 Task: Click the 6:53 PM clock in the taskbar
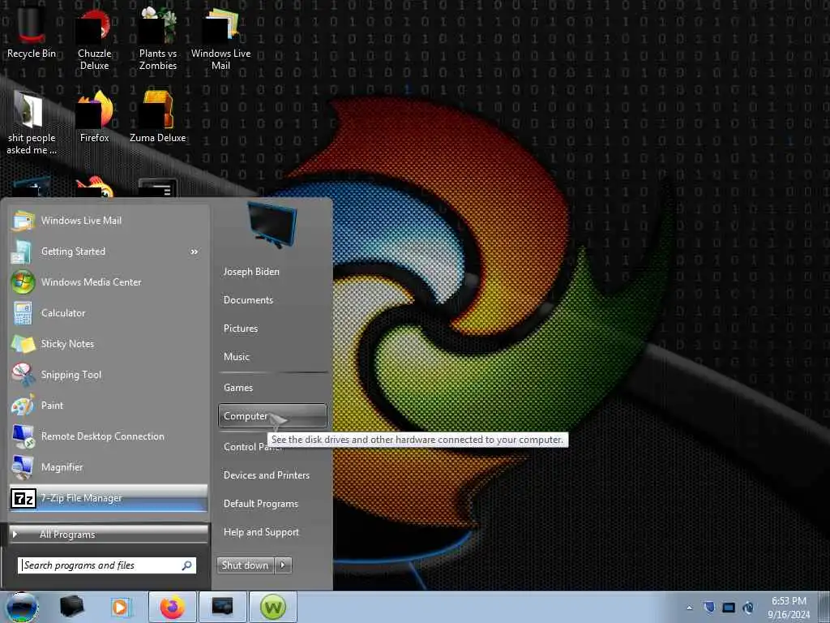(789, 601)
